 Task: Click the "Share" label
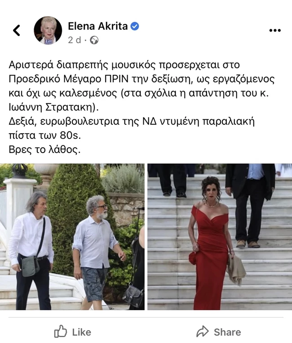(227, 332)
